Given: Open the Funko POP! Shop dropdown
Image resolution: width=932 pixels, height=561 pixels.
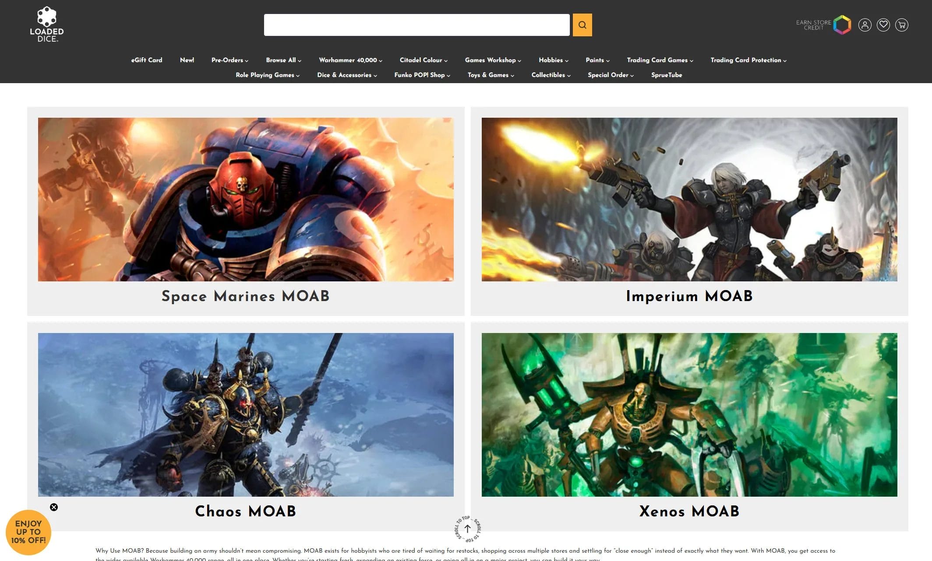Looking at the screenshot, I should pos(422,75).
